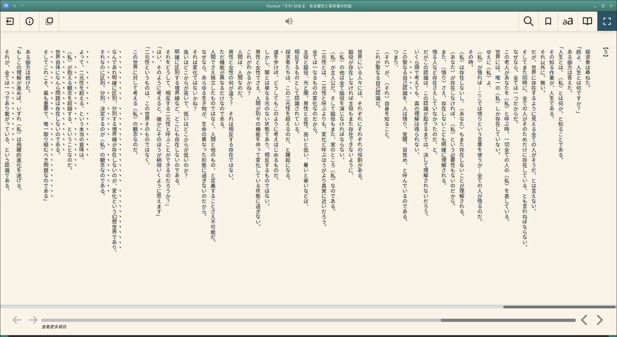
Task: Click the chapter number 5 heading
Action: coord(605,52)
